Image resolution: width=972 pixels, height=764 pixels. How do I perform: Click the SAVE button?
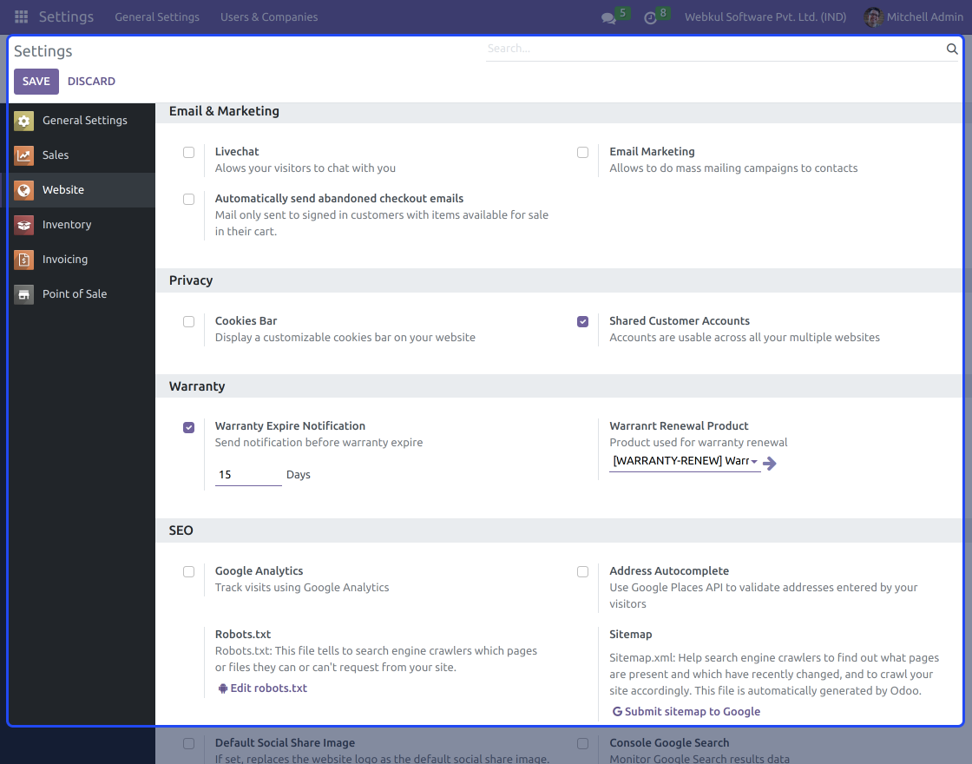pyautogui.click(x=36, y=82)
